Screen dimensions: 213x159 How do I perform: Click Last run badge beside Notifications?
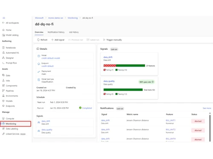pyautogui.click(x=120, y=109)
